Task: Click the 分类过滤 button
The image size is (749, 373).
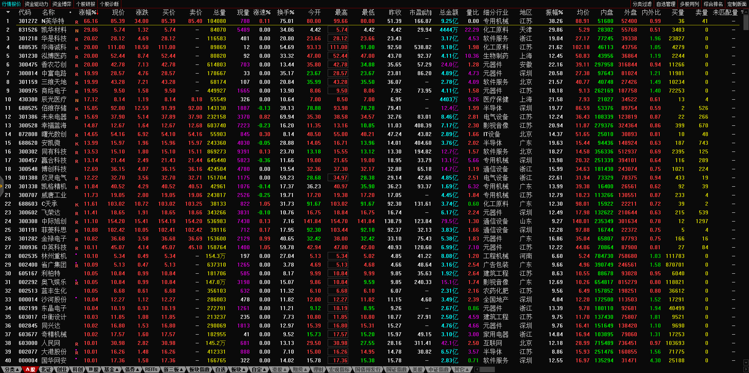Action: (x=642, y=4)
